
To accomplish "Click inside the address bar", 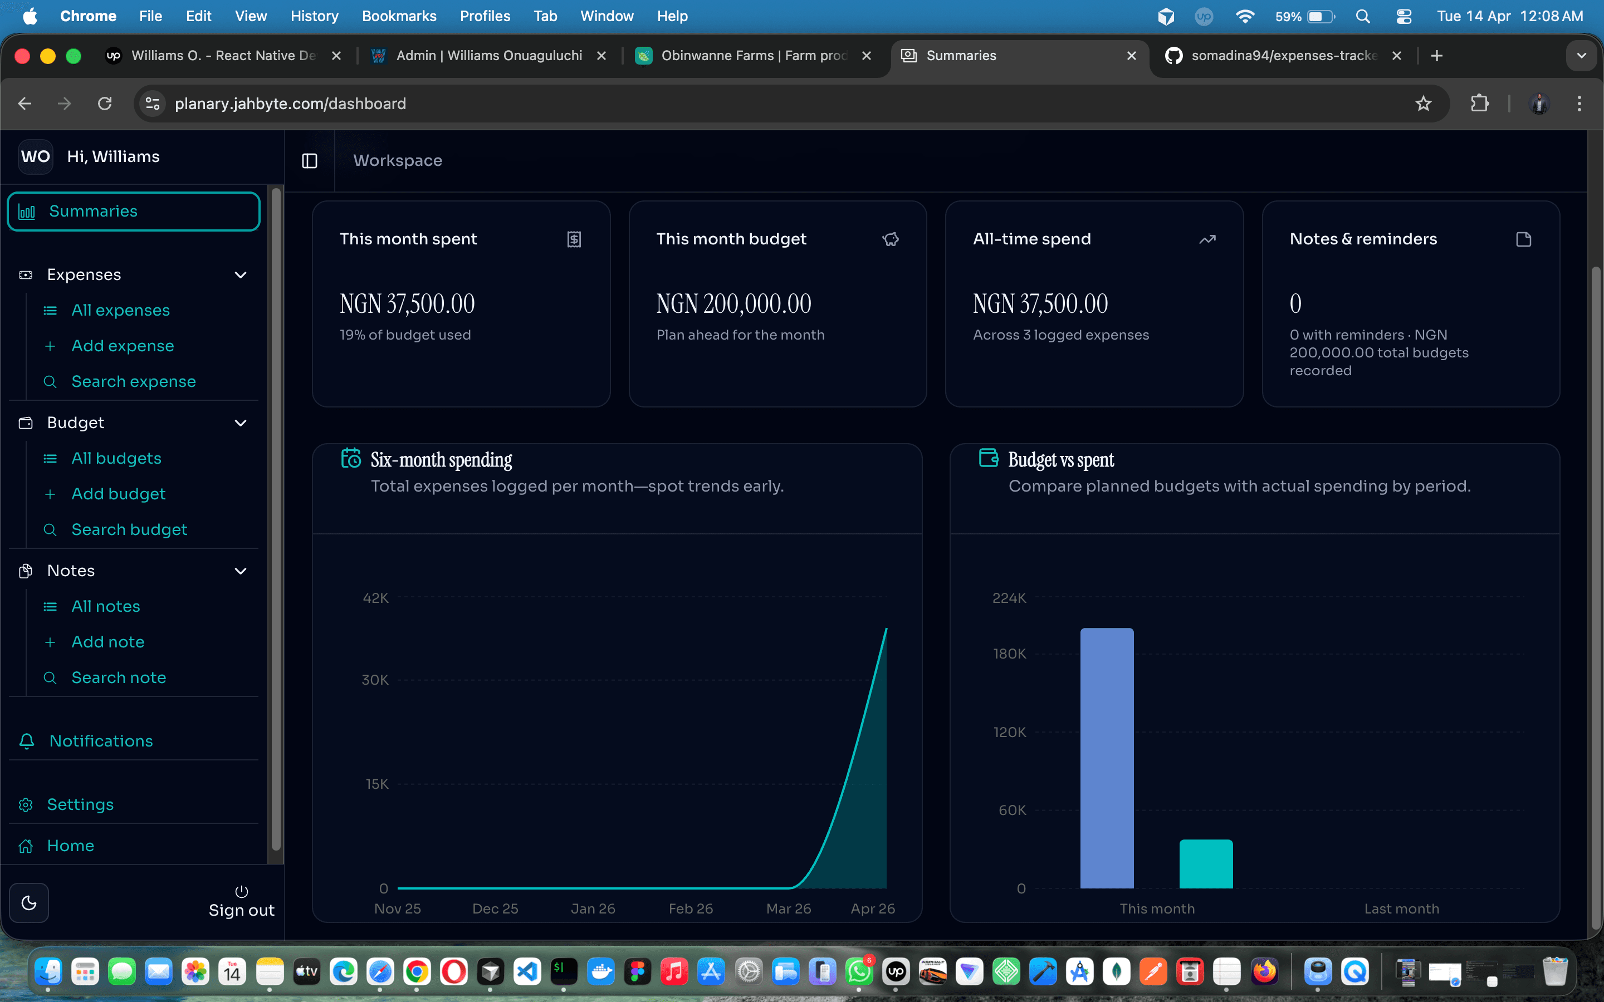I will [290, 104].
